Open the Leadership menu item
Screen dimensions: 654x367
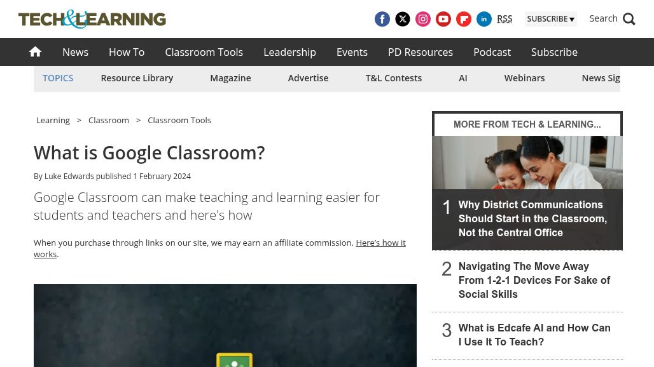(290, 52)
